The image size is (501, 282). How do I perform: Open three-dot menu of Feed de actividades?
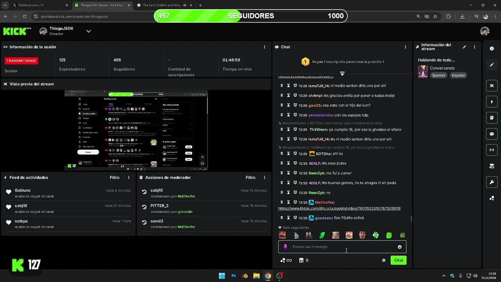click(x=129, y=177)
